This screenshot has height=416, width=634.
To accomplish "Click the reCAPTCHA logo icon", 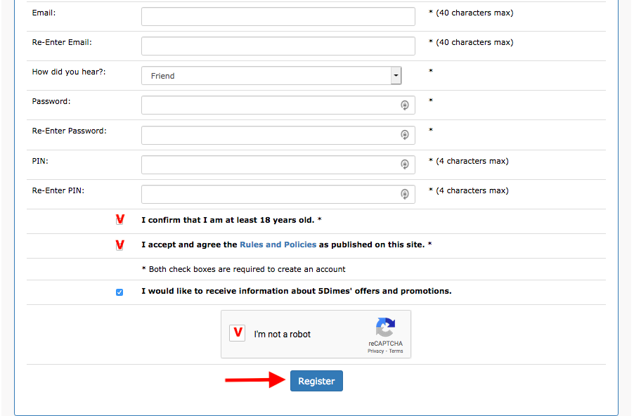I will click(385, 327).
